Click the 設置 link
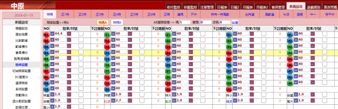This screenshot has height=109, width=338. [x=235, y=23]
